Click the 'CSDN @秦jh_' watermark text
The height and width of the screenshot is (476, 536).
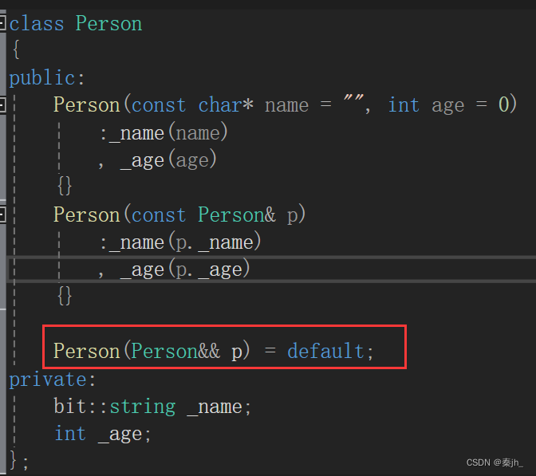[495, 463]
